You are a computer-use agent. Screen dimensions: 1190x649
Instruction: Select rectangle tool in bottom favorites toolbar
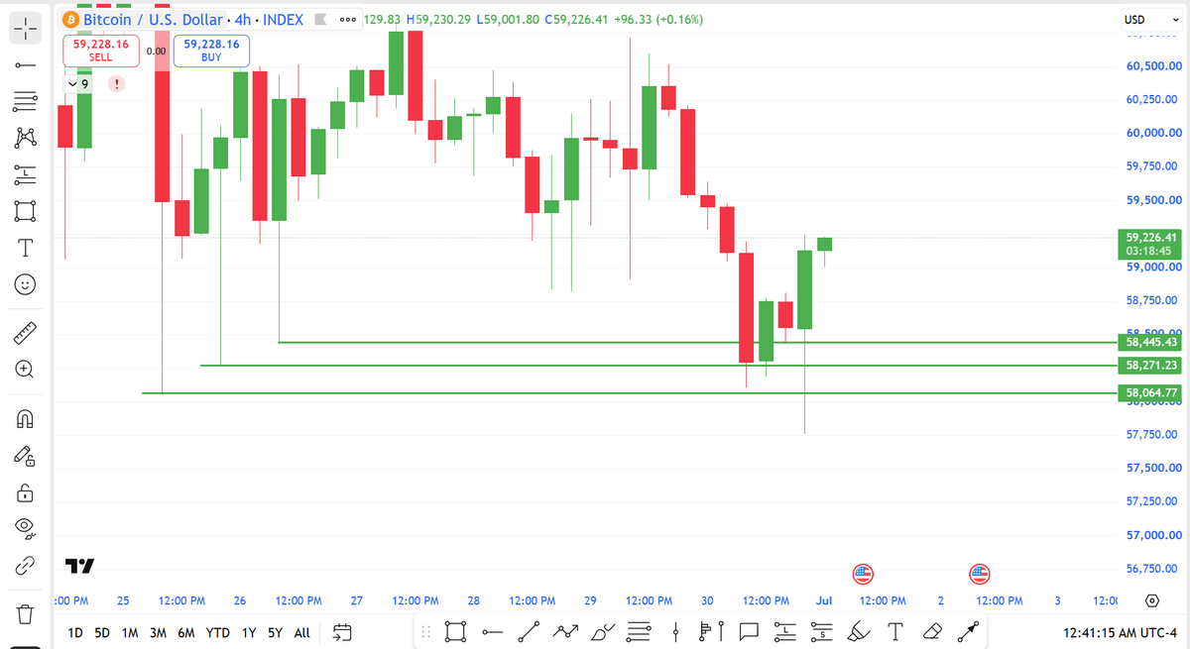(455, 630)
